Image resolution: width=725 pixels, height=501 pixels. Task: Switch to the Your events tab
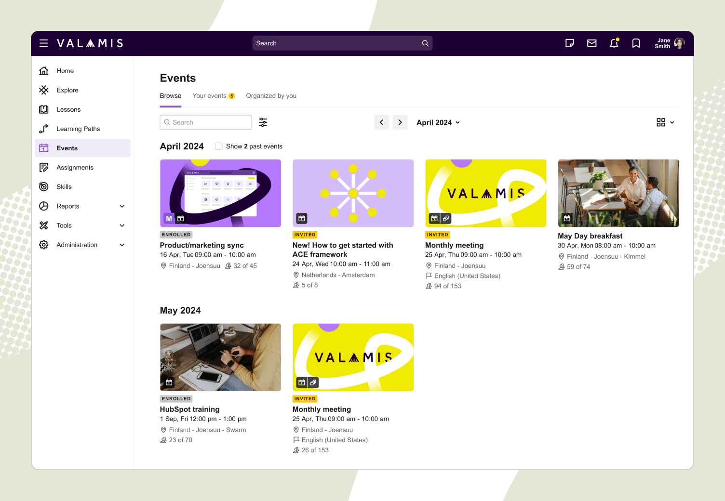pyautogui.click(x=214, y=96)
